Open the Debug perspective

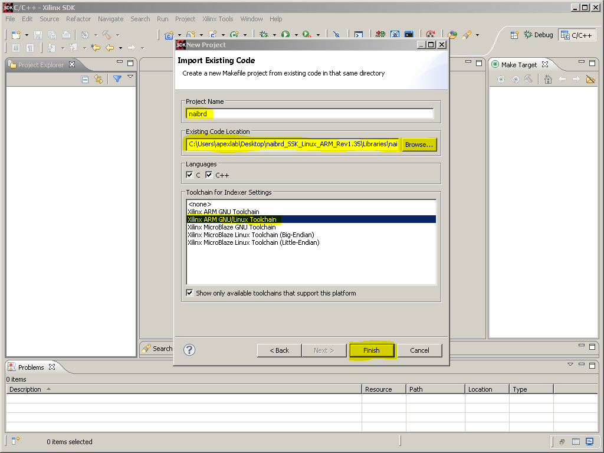[539, 35]
